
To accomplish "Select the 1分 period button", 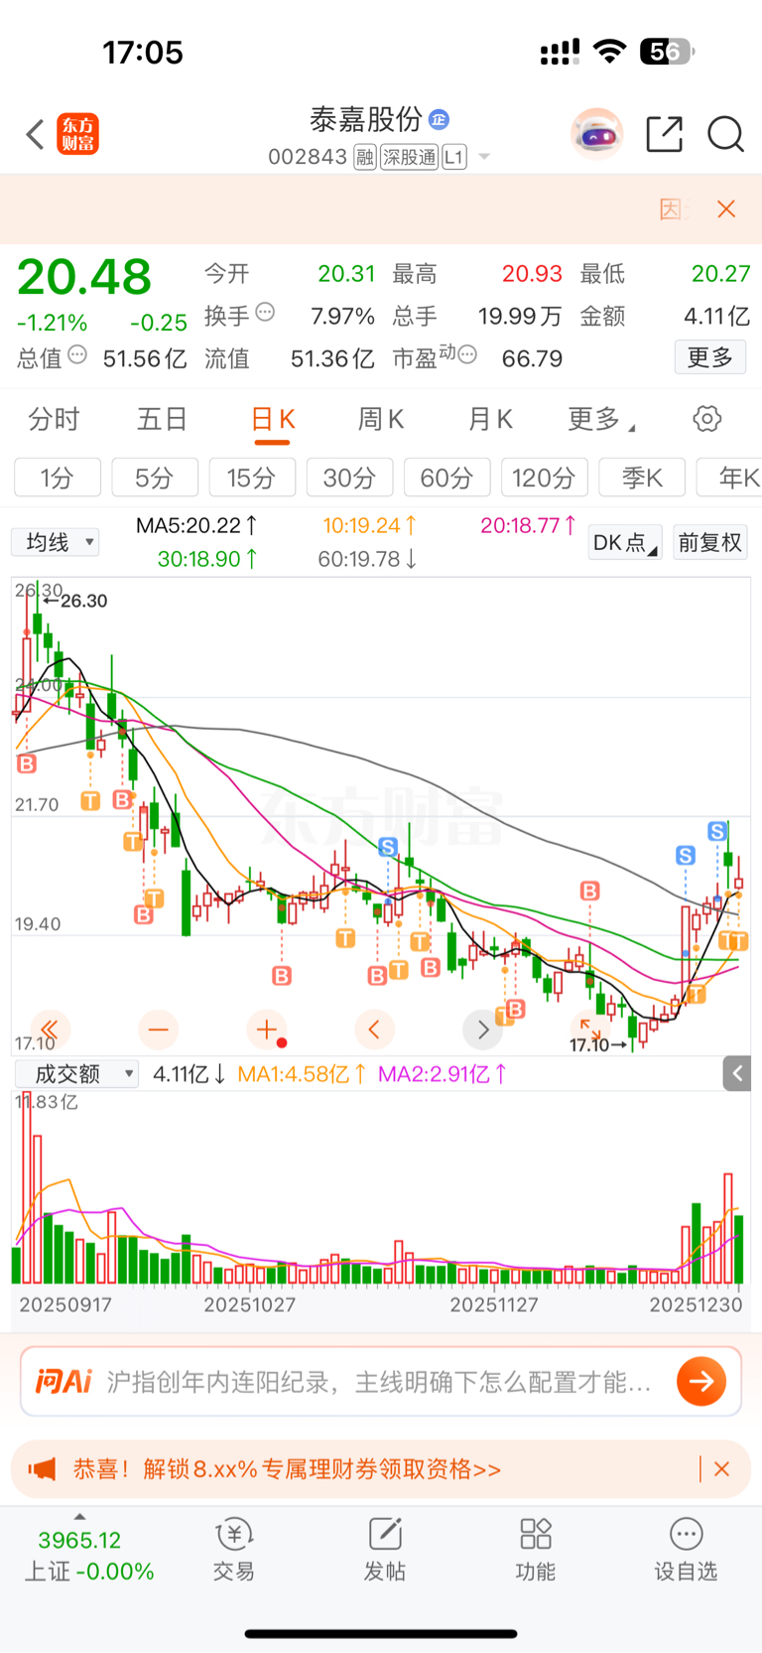I will pos(58,478).
